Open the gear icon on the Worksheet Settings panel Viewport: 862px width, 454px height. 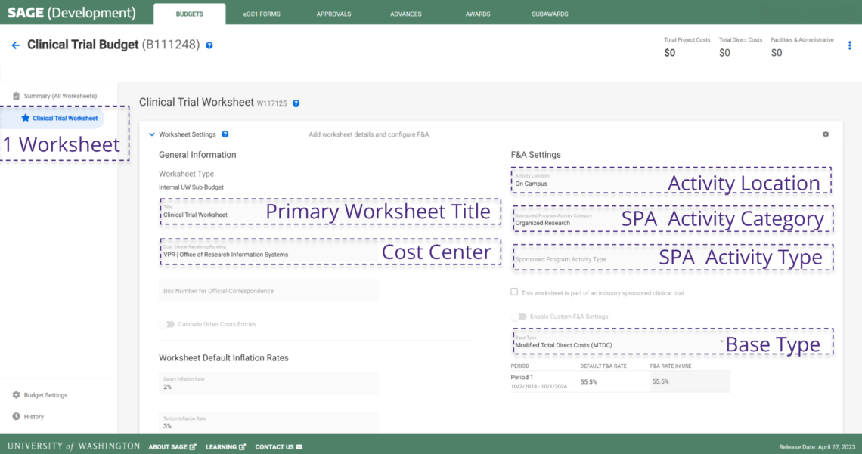[x=826, y=134]
